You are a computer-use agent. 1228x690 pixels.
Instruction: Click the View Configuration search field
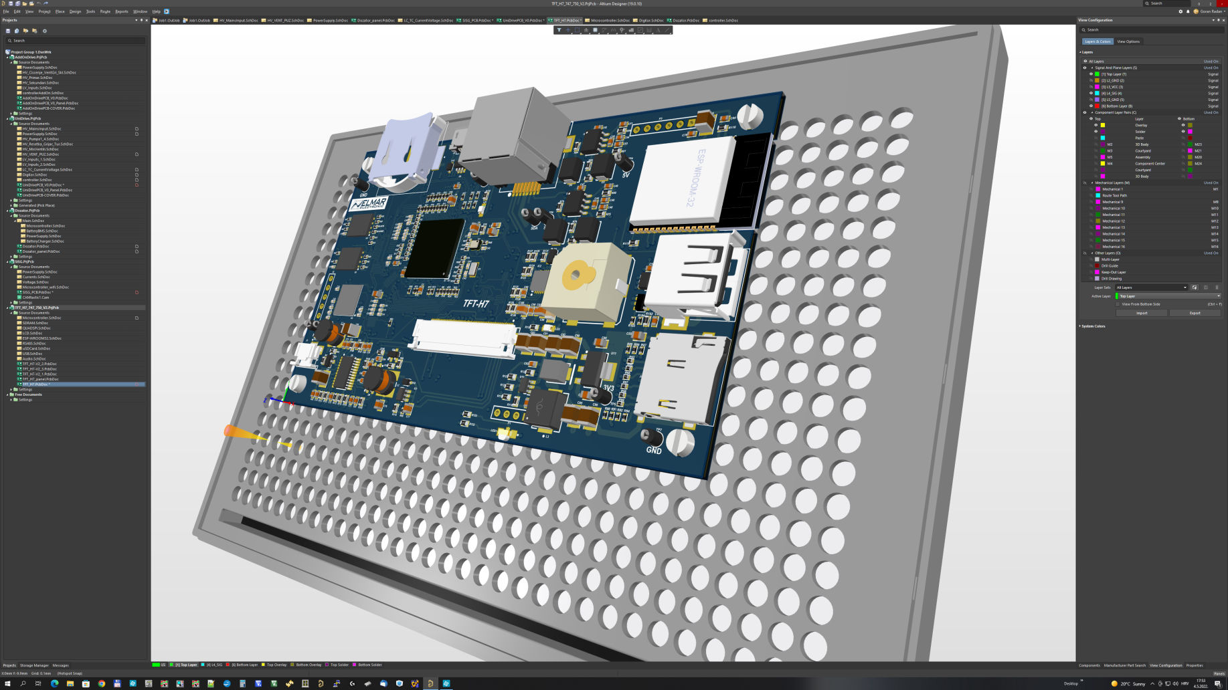pyautogui.click(x=1151, y=30)
